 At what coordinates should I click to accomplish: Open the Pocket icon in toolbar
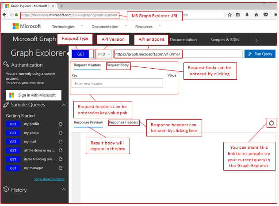(x=266, y=15)
